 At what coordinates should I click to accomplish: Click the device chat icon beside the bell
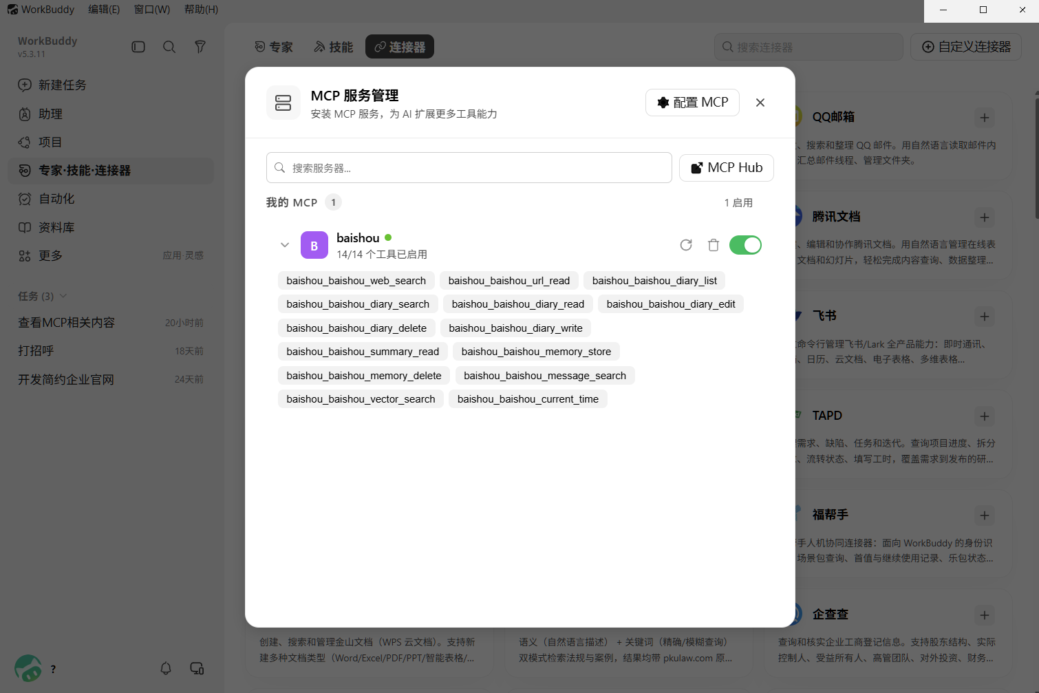point(197,668)
